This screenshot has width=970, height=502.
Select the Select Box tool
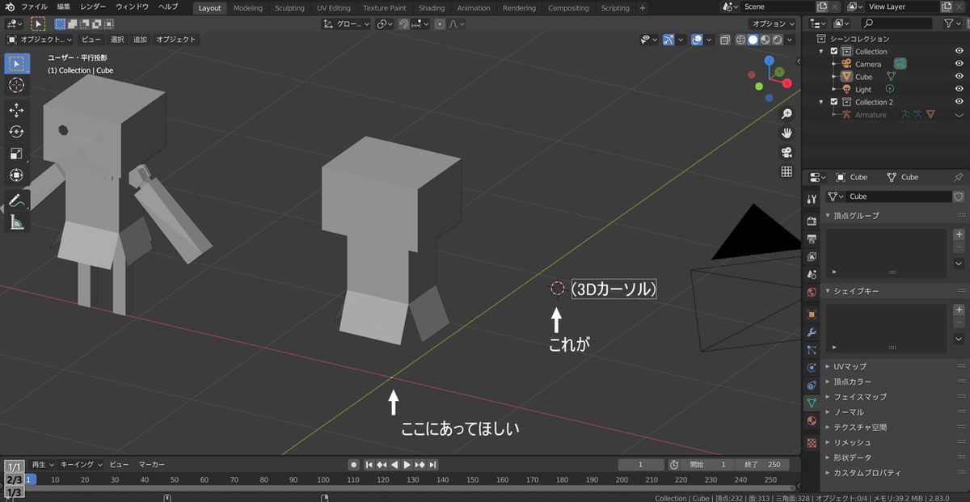[x=17, y=63]
